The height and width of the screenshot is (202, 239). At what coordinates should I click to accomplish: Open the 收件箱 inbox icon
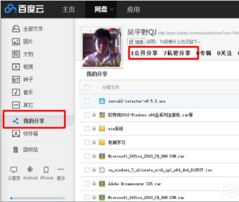16,133
